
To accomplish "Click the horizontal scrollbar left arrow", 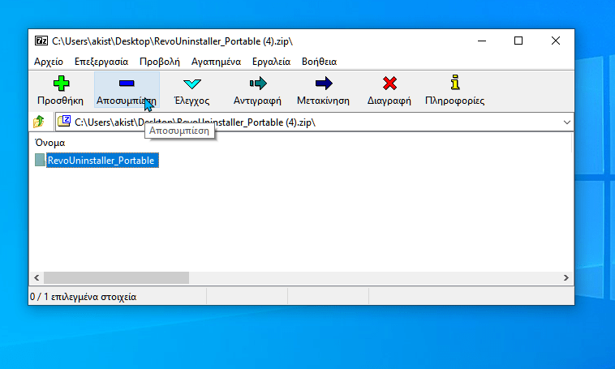I will click(x=37, y=277).
